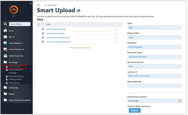This screenshot has height=115, width=188.
Task: Open Action Required mail icon
Action: [5, 43]
